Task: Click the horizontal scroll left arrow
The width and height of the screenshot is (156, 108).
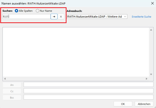Action: click(x=5, y=79)
